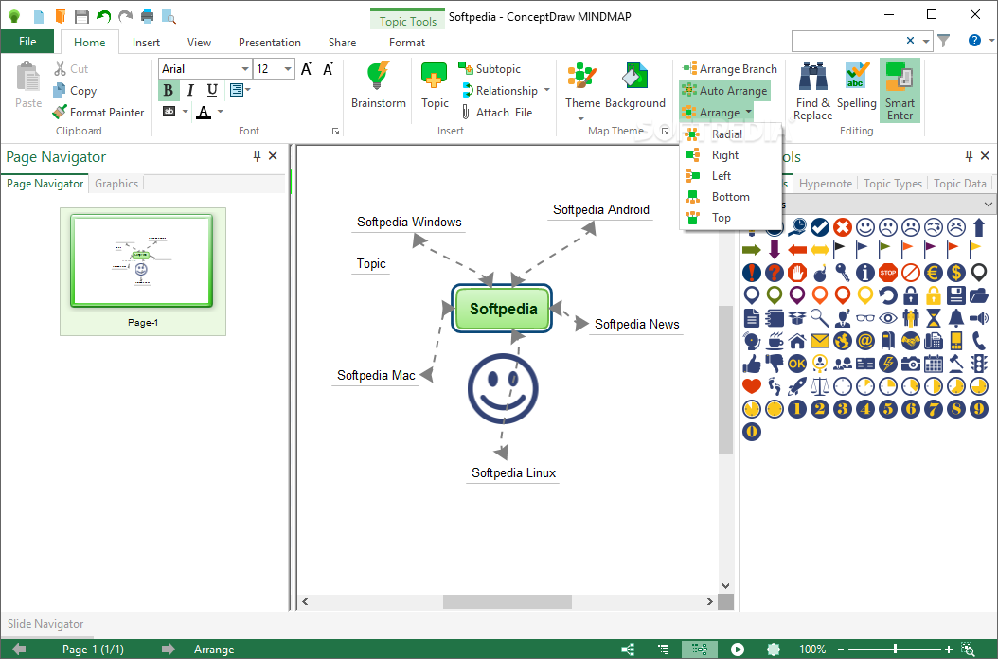The height and width of the screenshot is (659, 998).
Task: Redo the last action
Action: coord(125,16)
